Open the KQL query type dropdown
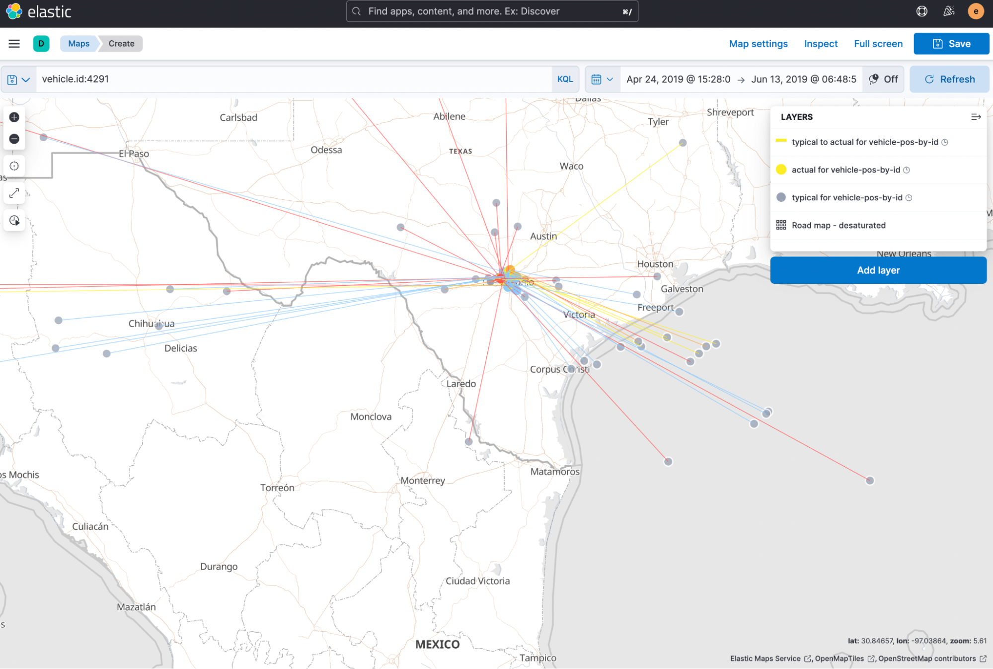This screenshot has height=669, width=993. click(565, 79)
